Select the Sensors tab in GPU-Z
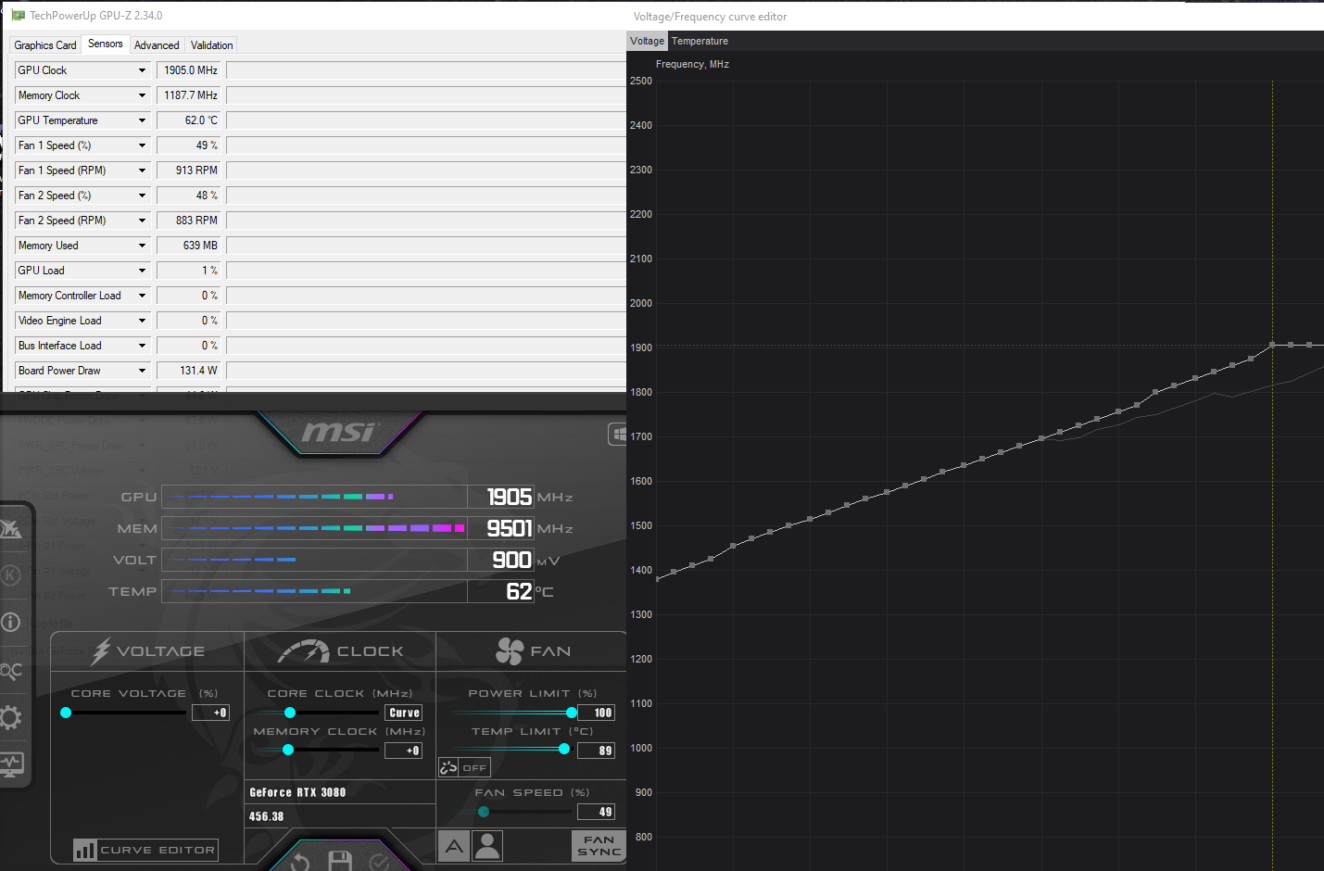Viewport: 1324px width, 871px height. pos(105,44)
